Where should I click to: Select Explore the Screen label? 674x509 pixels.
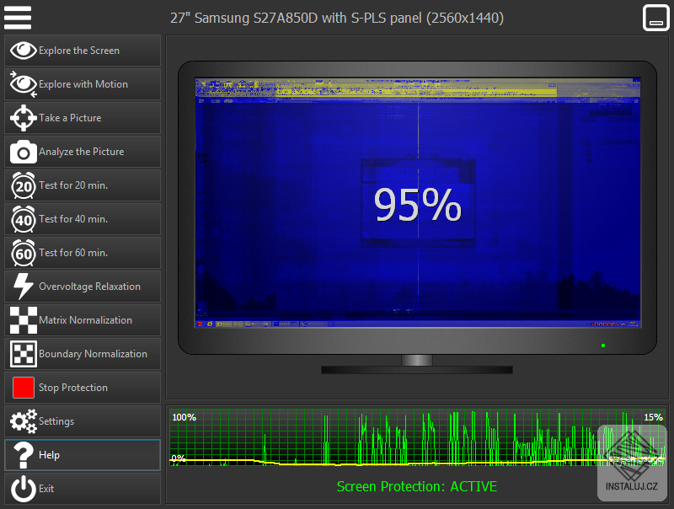79,51
